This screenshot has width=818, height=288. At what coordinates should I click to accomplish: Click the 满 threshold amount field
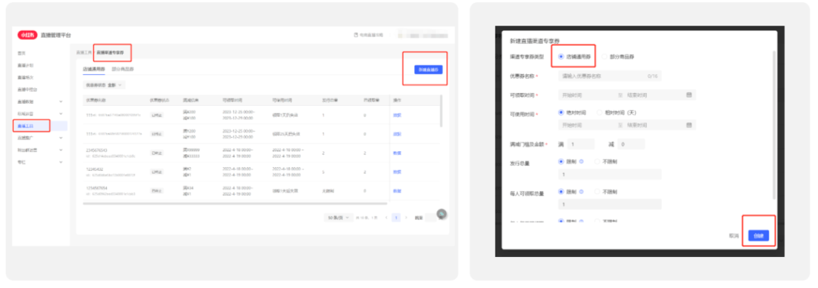point(581,144)
